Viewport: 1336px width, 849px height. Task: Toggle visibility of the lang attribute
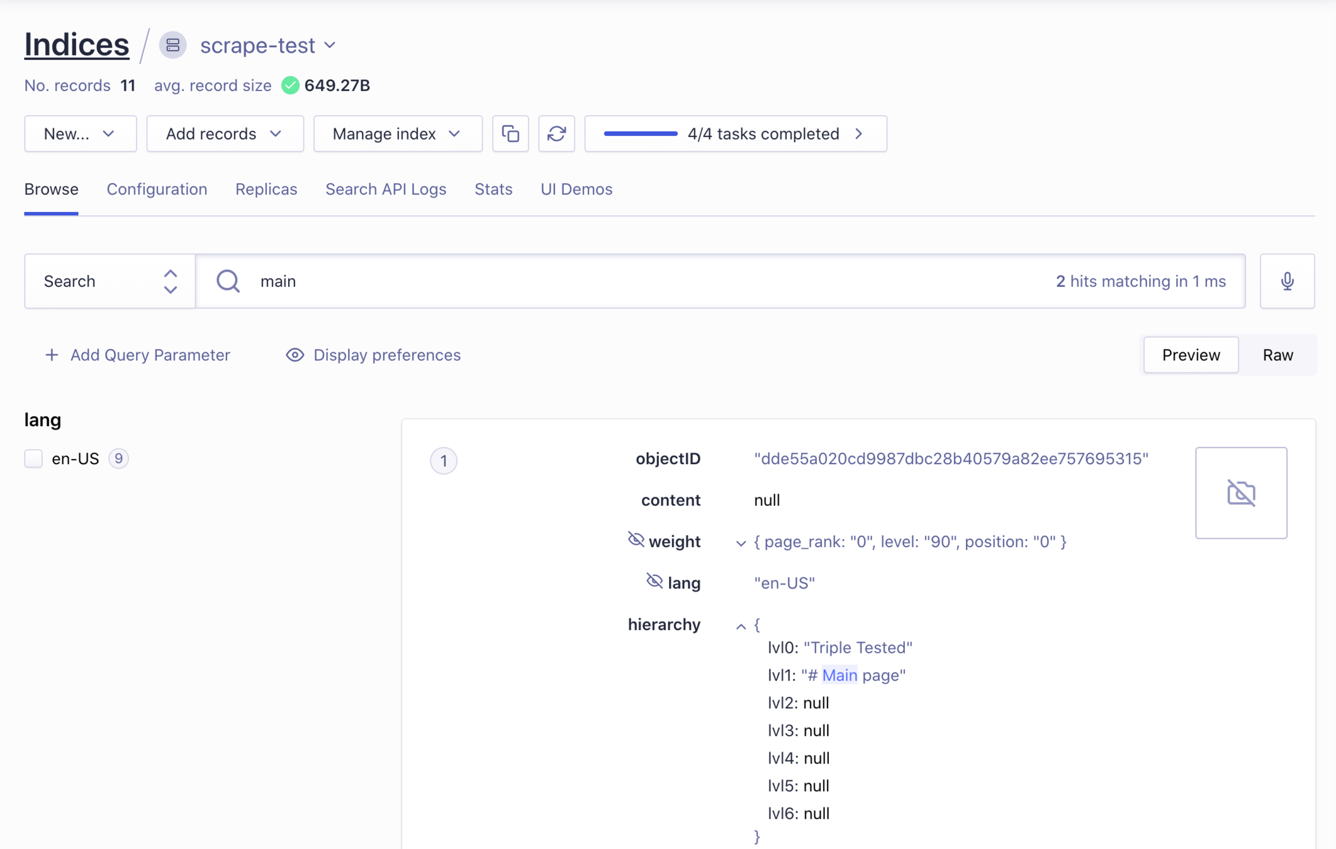(654, 581)
